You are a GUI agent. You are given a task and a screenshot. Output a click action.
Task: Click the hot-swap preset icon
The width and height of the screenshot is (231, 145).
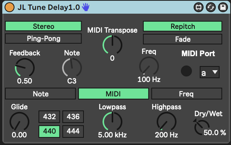(x=211, y=7)
